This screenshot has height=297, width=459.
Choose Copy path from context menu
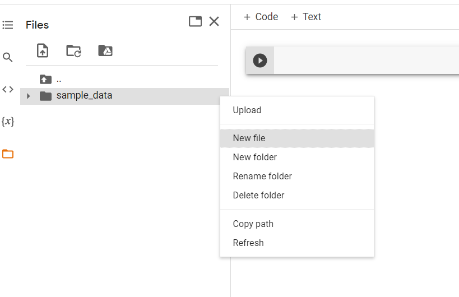(253, 224)
